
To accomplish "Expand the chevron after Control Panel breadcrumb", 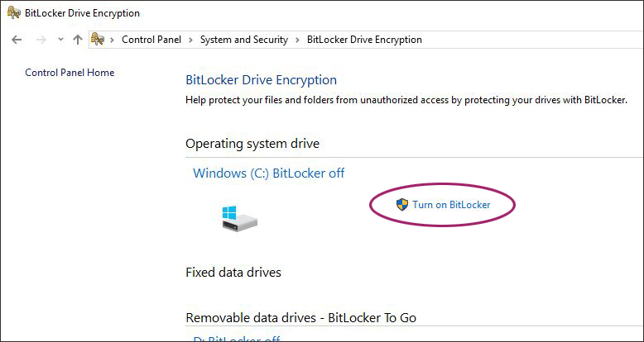I will pos(190,40).
